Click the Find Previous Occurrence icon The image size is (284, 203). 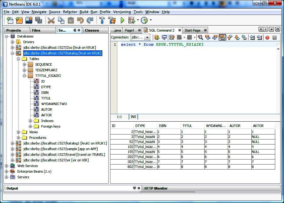click(207, 38)
